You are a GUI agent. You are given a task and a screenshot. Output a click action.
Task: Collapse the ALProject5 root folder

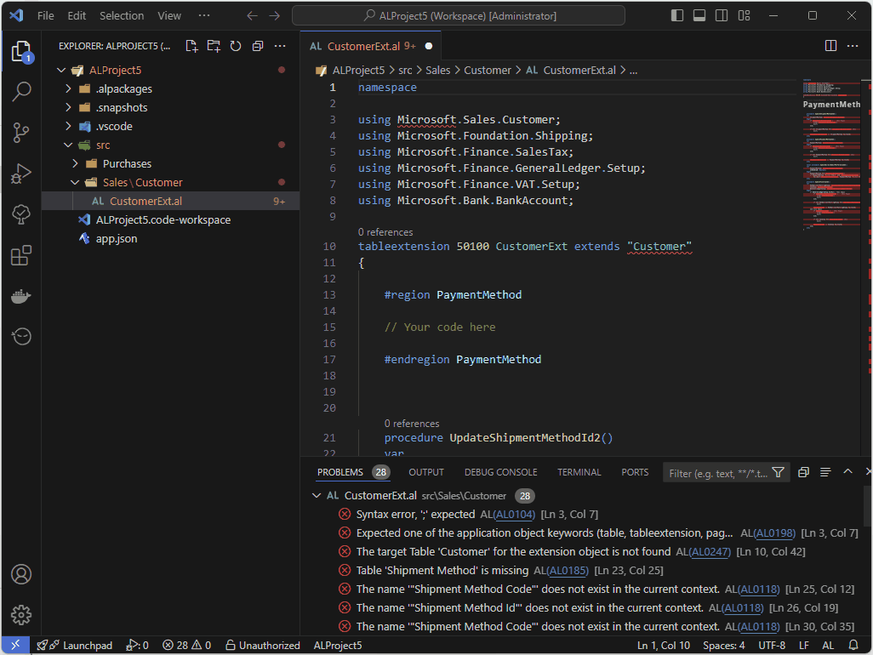point(61,70)
